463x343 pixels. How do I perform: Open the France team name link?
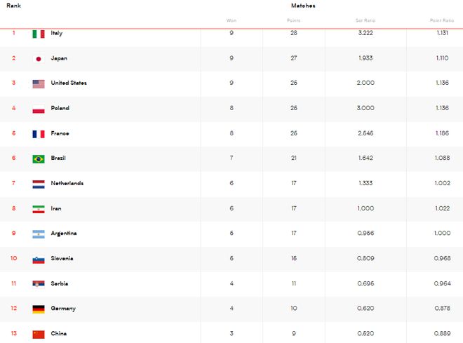pyautogui.click(x=60, y=133)
